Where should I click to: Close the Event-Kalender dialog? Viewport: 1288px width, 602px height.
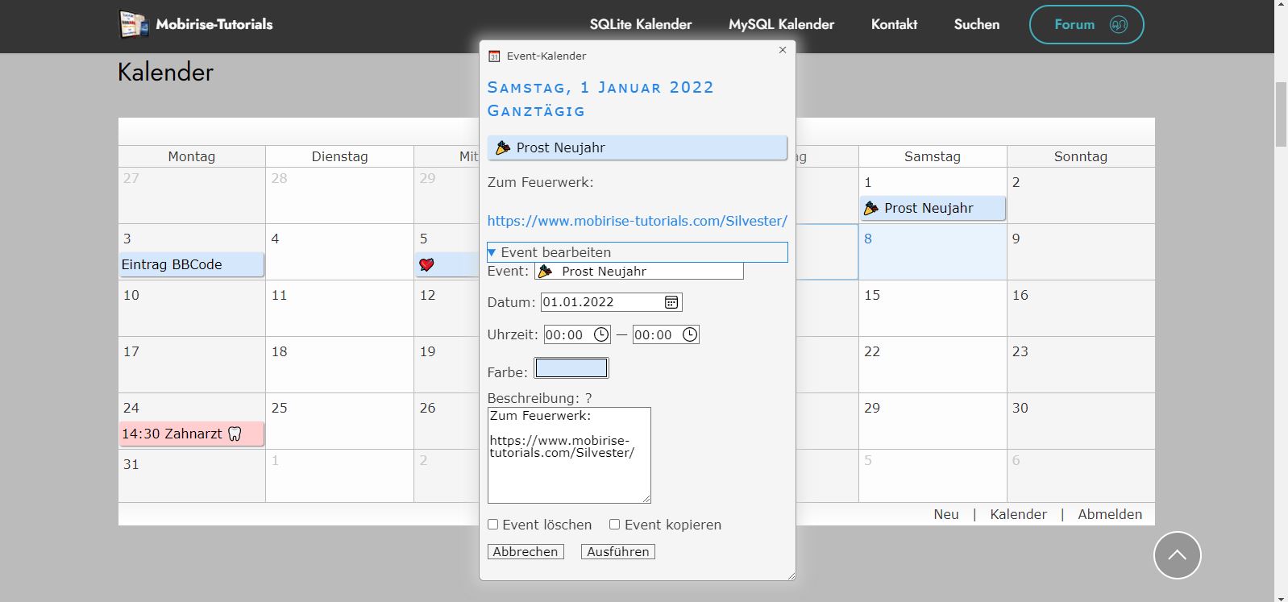click(x=782, y=50)
